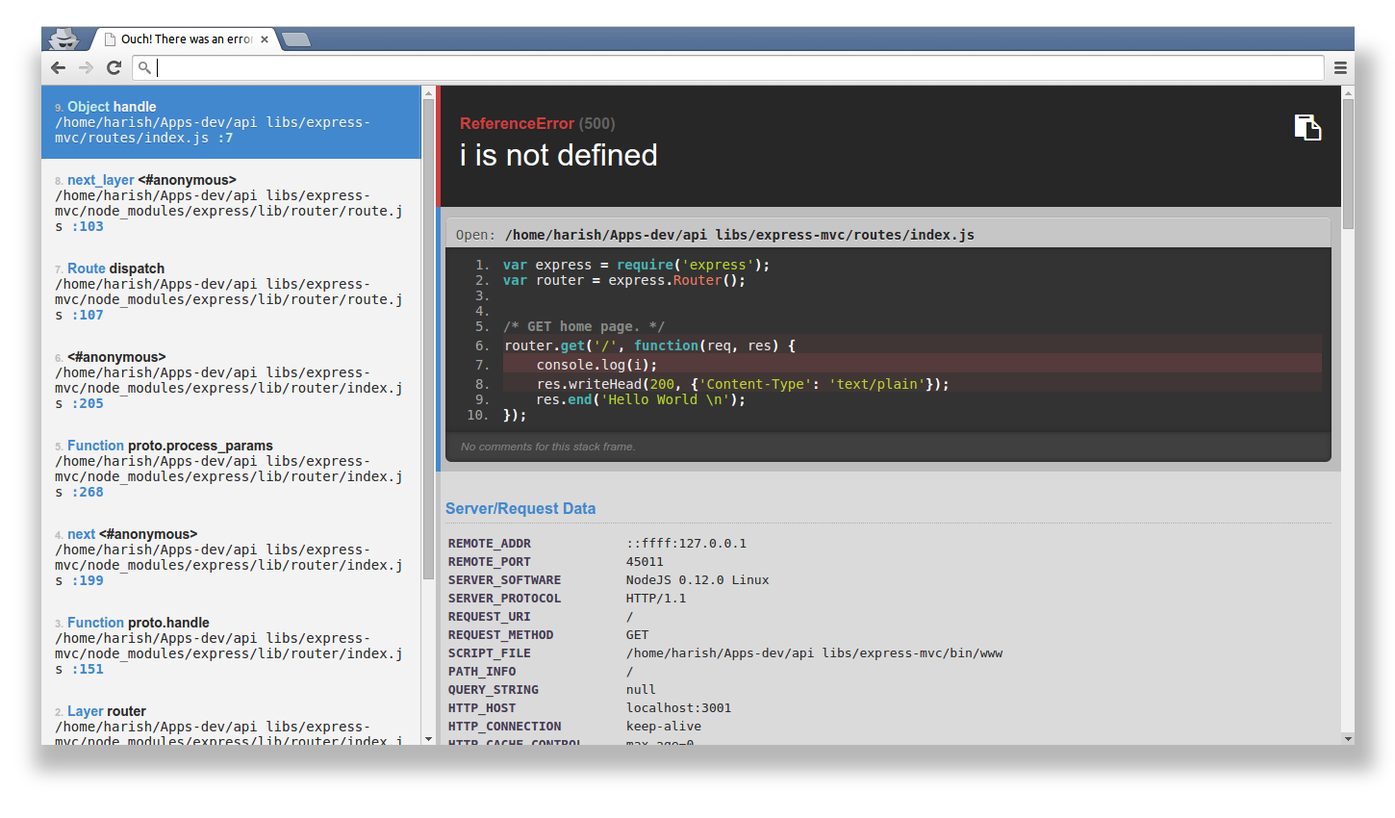Click the ReferenceError (500) title
This screenshot has height=818, width=1395.
point(537,123)
